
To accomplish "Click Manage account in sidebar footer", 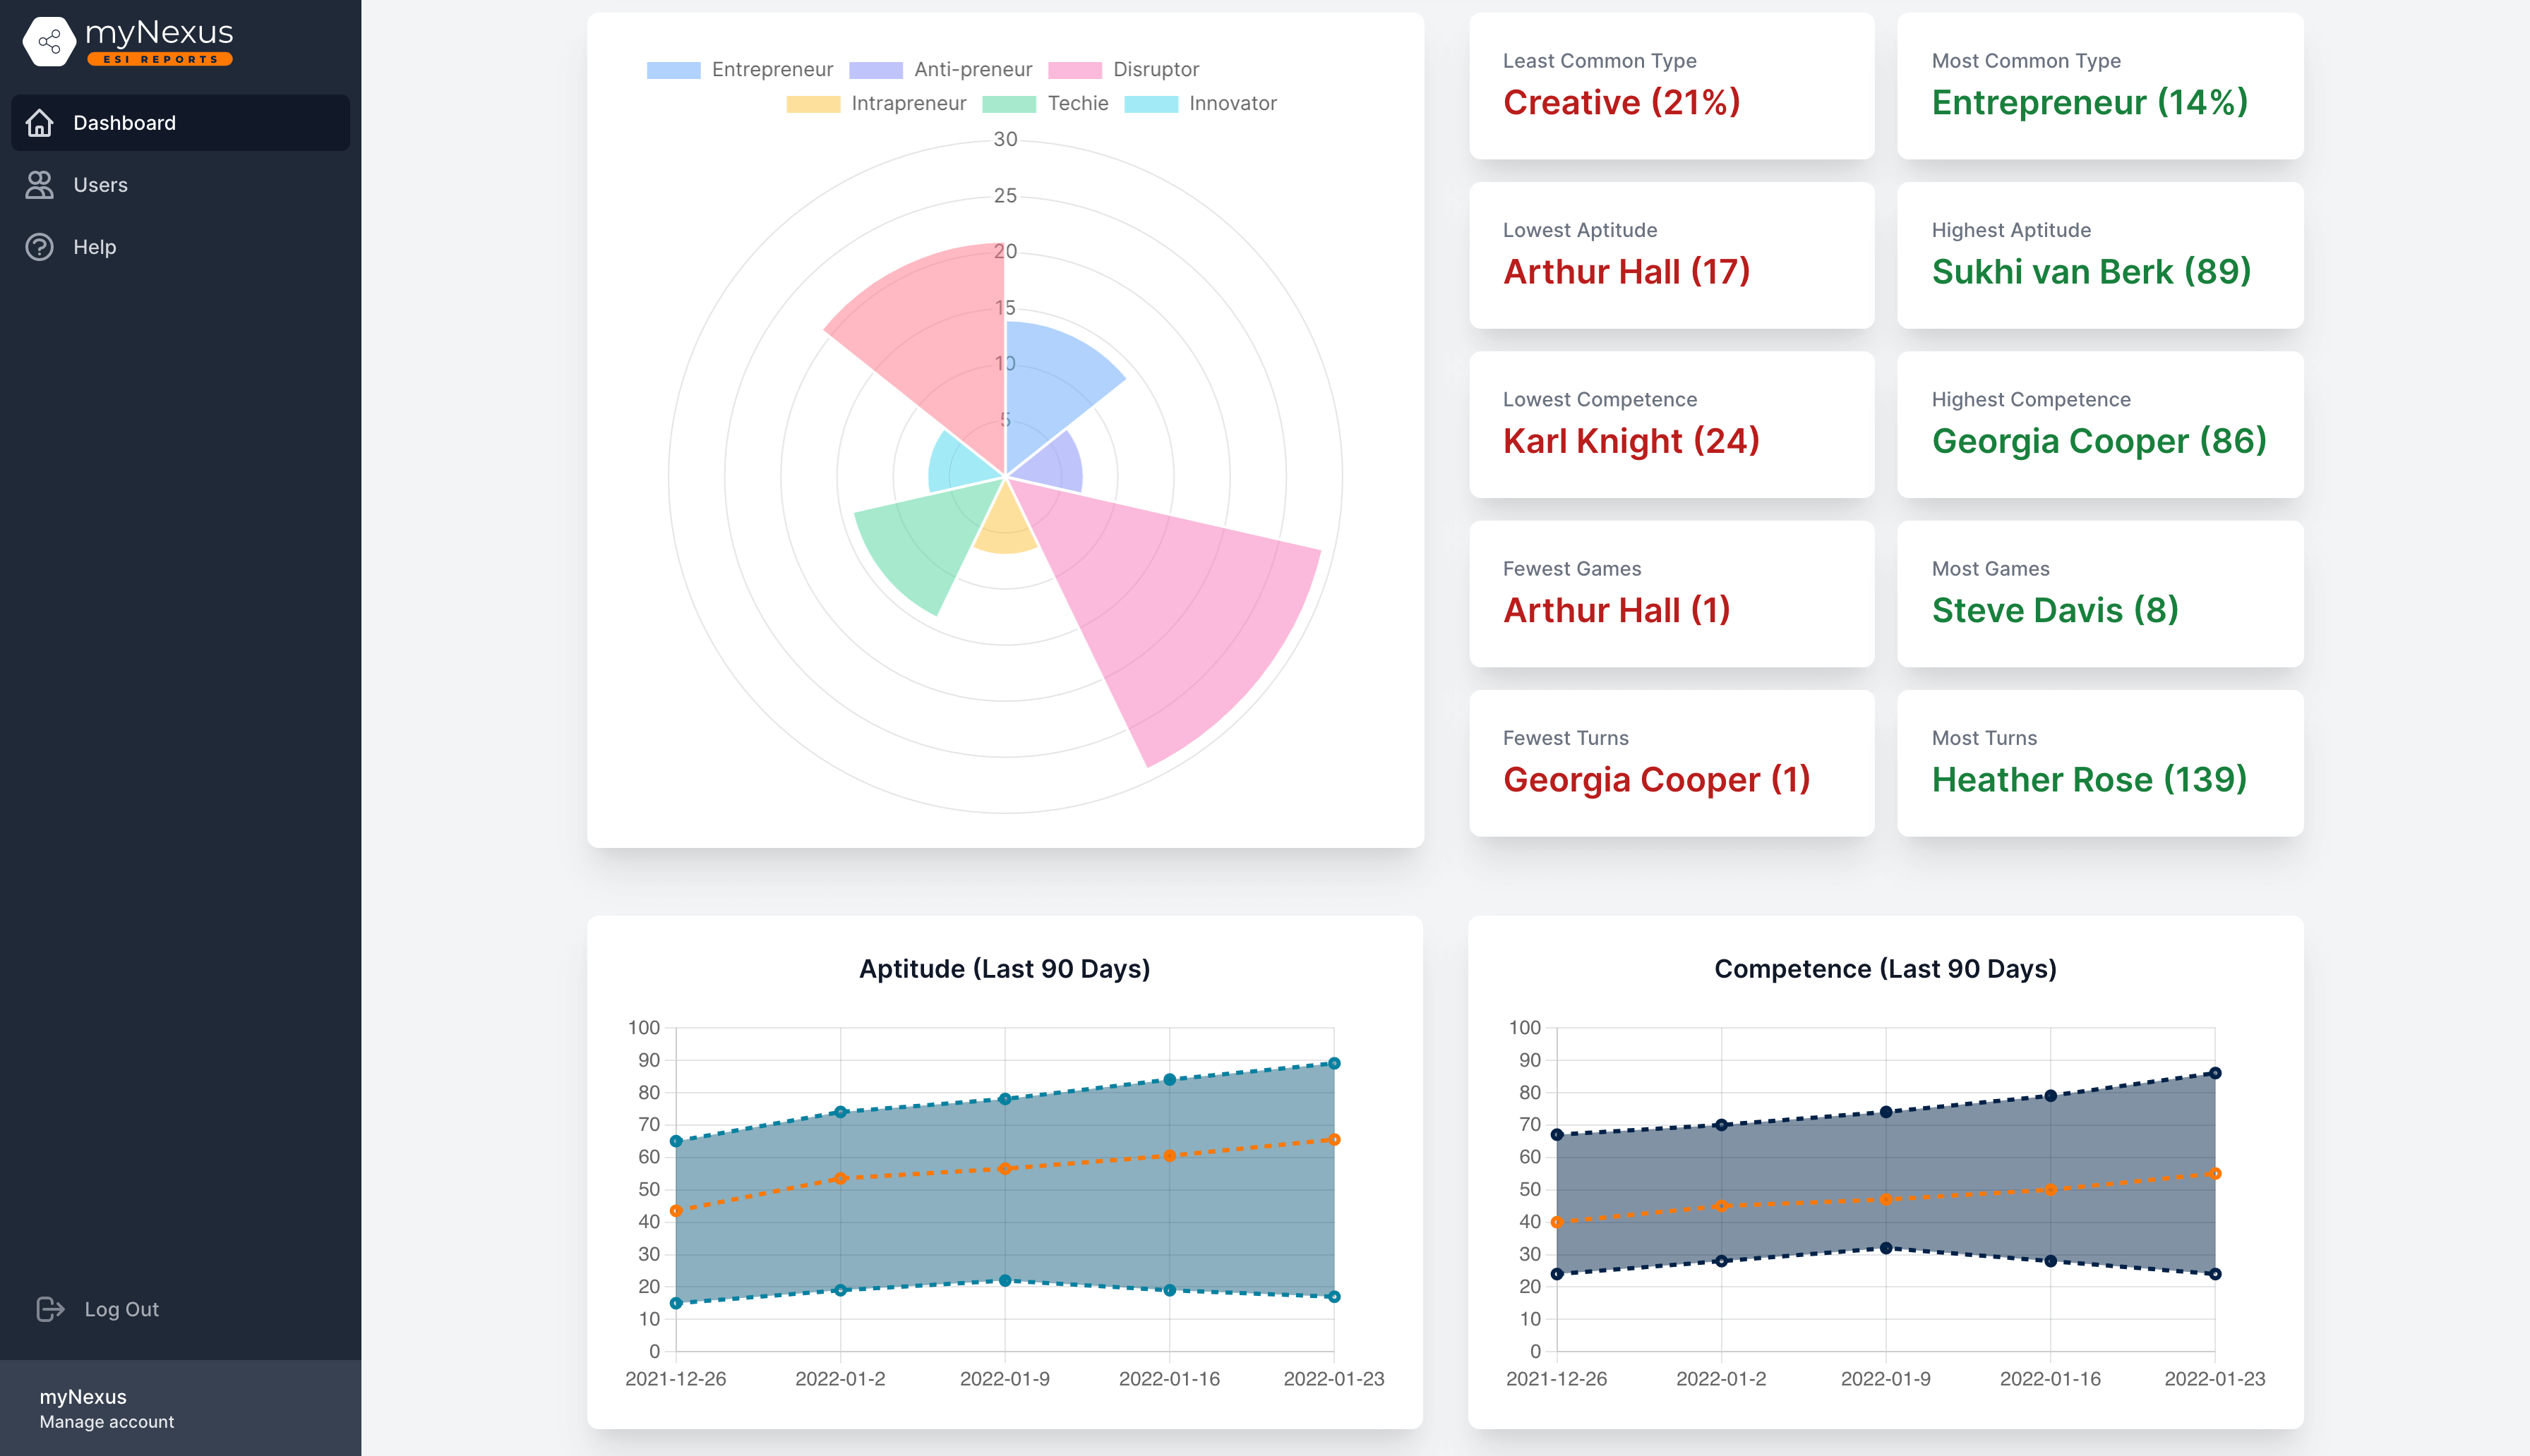I will (107, 1422).
